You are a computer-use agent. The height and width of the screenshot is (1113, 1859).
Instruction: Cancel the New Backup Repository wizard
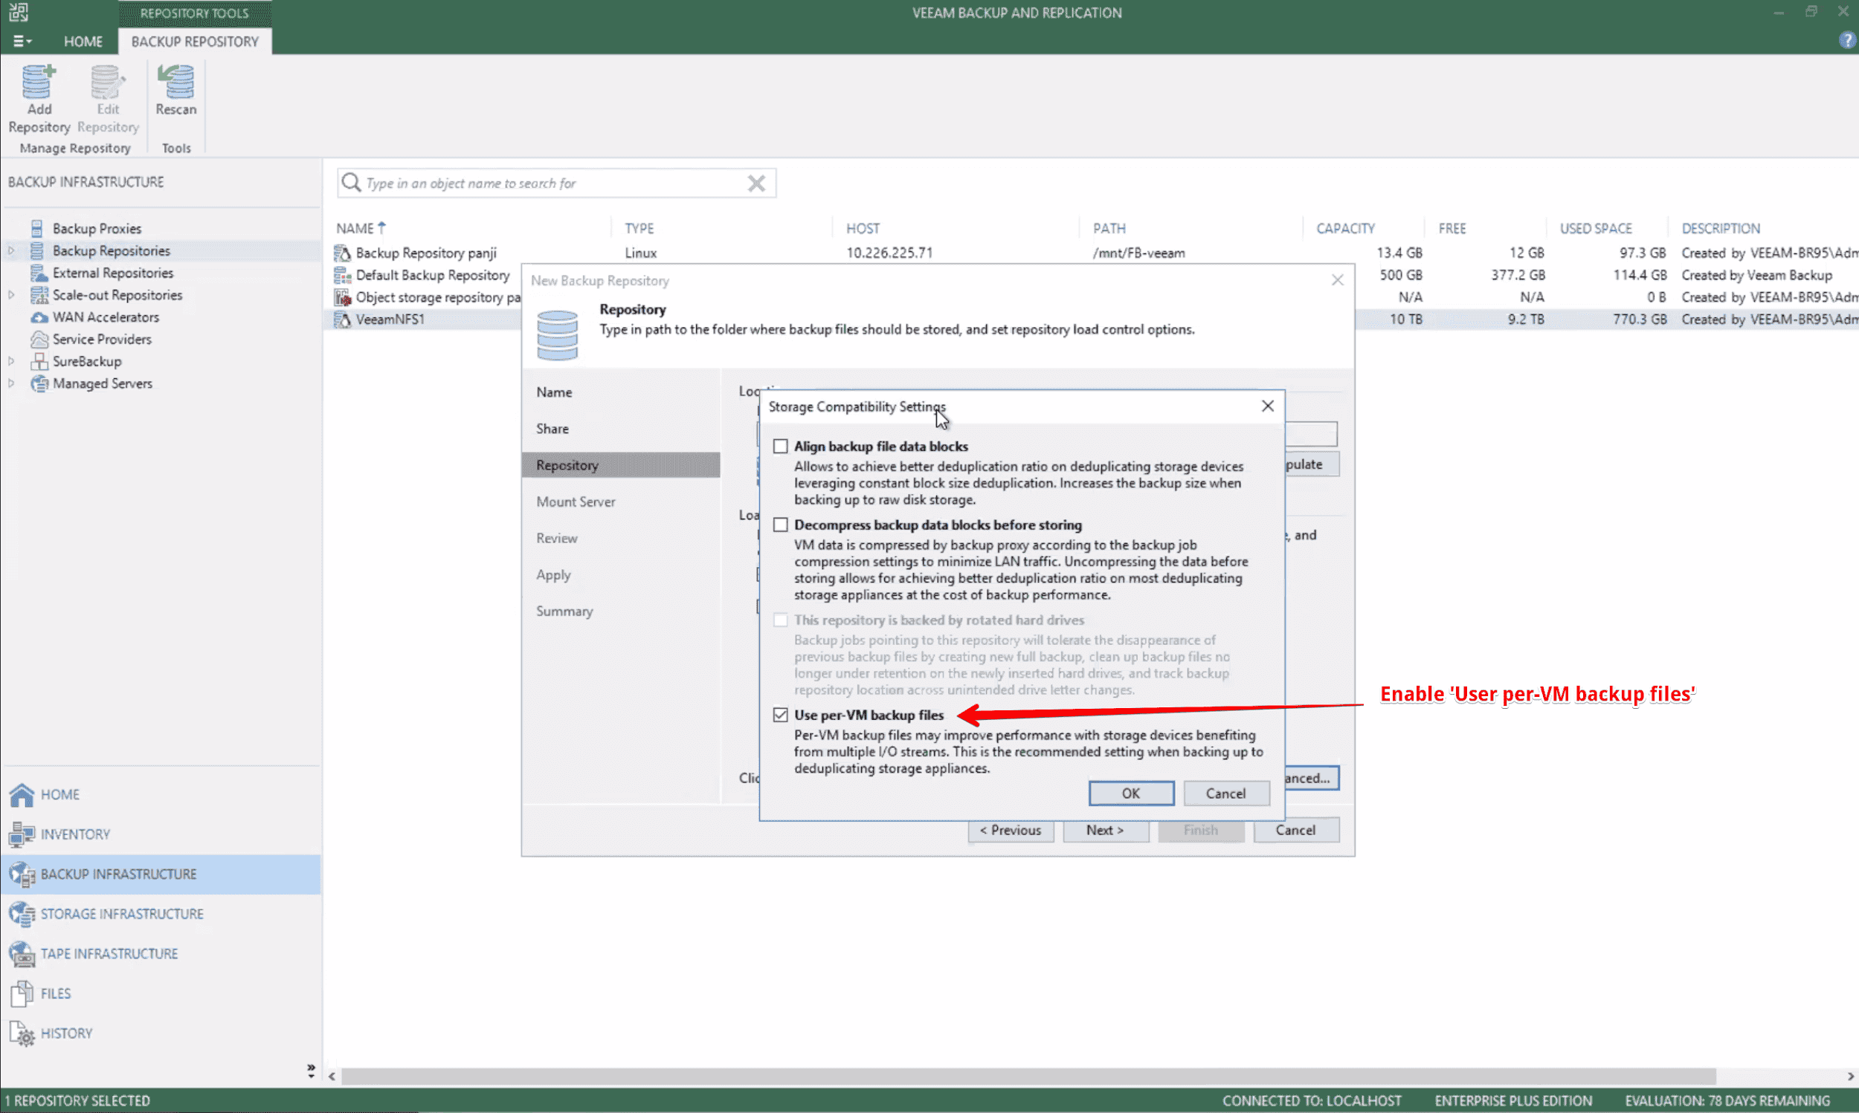tap(1295, 830)
